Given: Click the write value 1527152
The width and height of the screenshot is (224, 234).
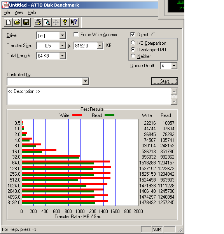Looking at the screenshot, I should (x=147, y=168).
